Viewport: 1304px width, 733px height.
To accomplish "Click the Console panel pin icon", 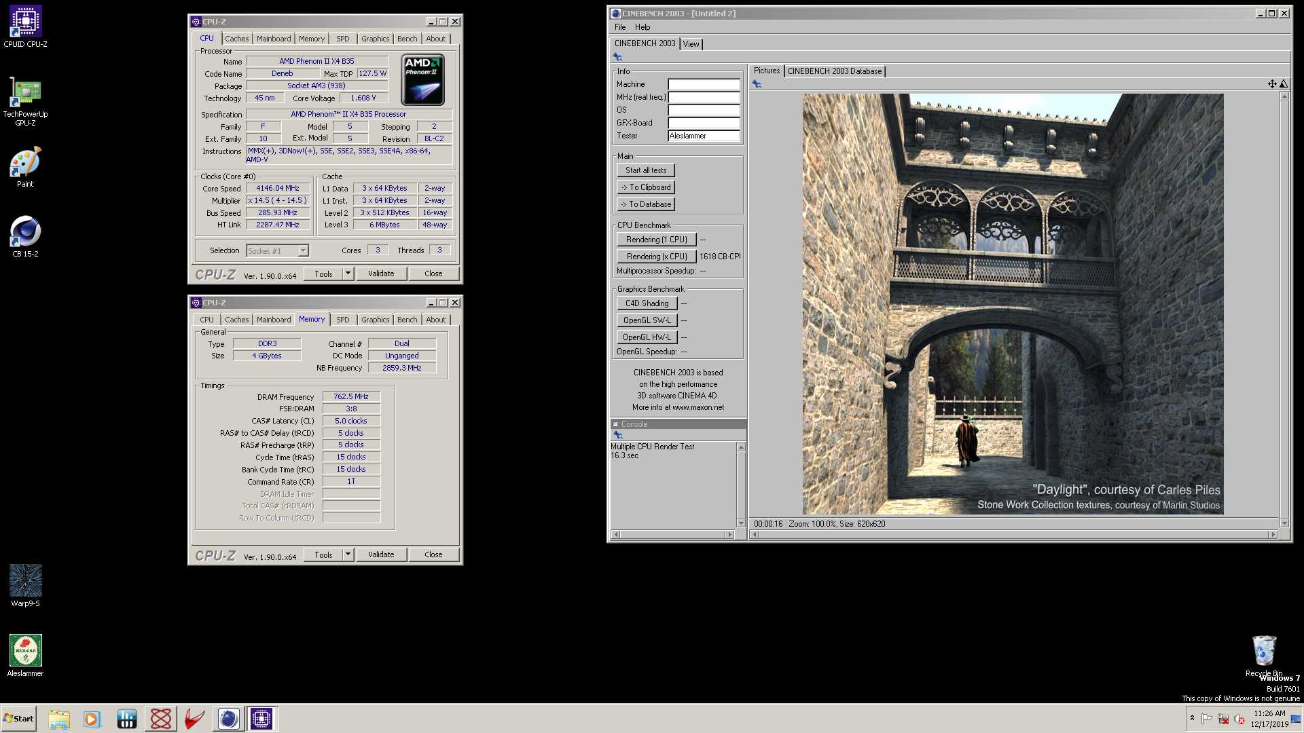I will (617, 435).
